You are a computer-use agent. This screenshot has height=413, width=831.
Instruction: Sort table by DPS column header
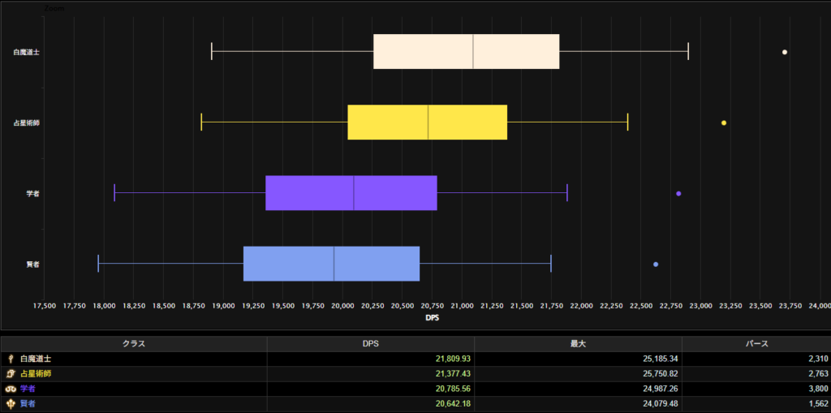tap(370, 344)
